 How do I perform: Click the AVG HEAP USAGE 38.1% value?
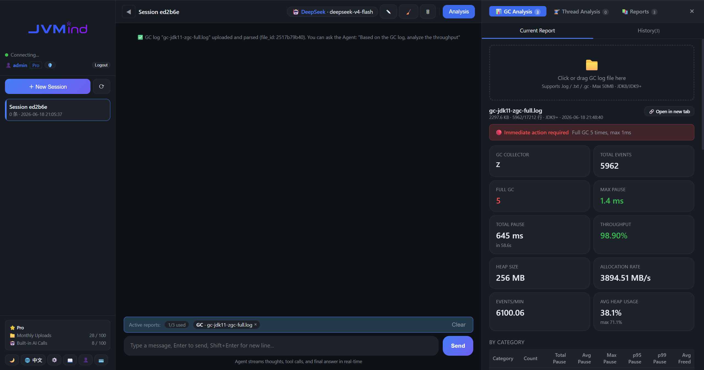coord(610,313)
